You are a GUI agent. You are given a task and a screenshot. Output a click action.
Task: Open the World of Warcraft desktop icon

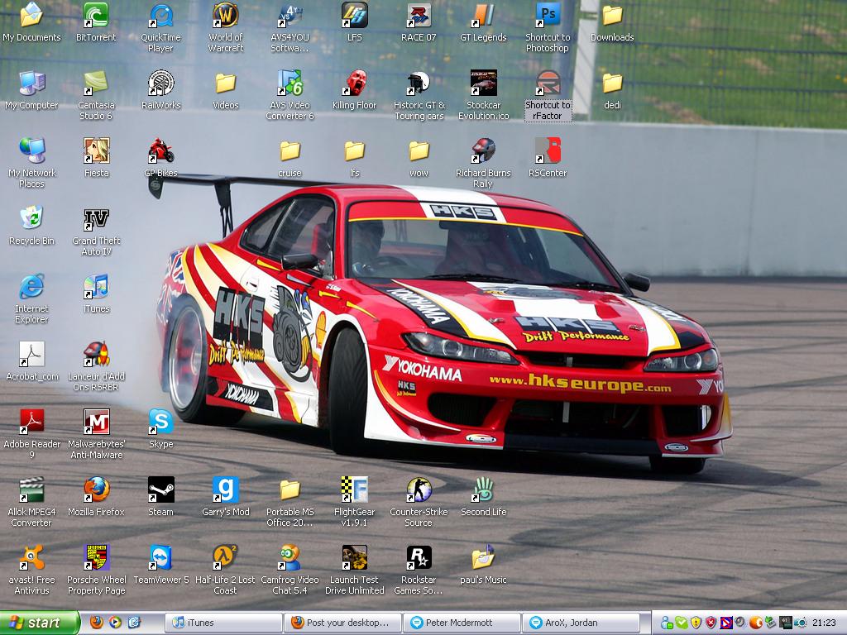225,16
